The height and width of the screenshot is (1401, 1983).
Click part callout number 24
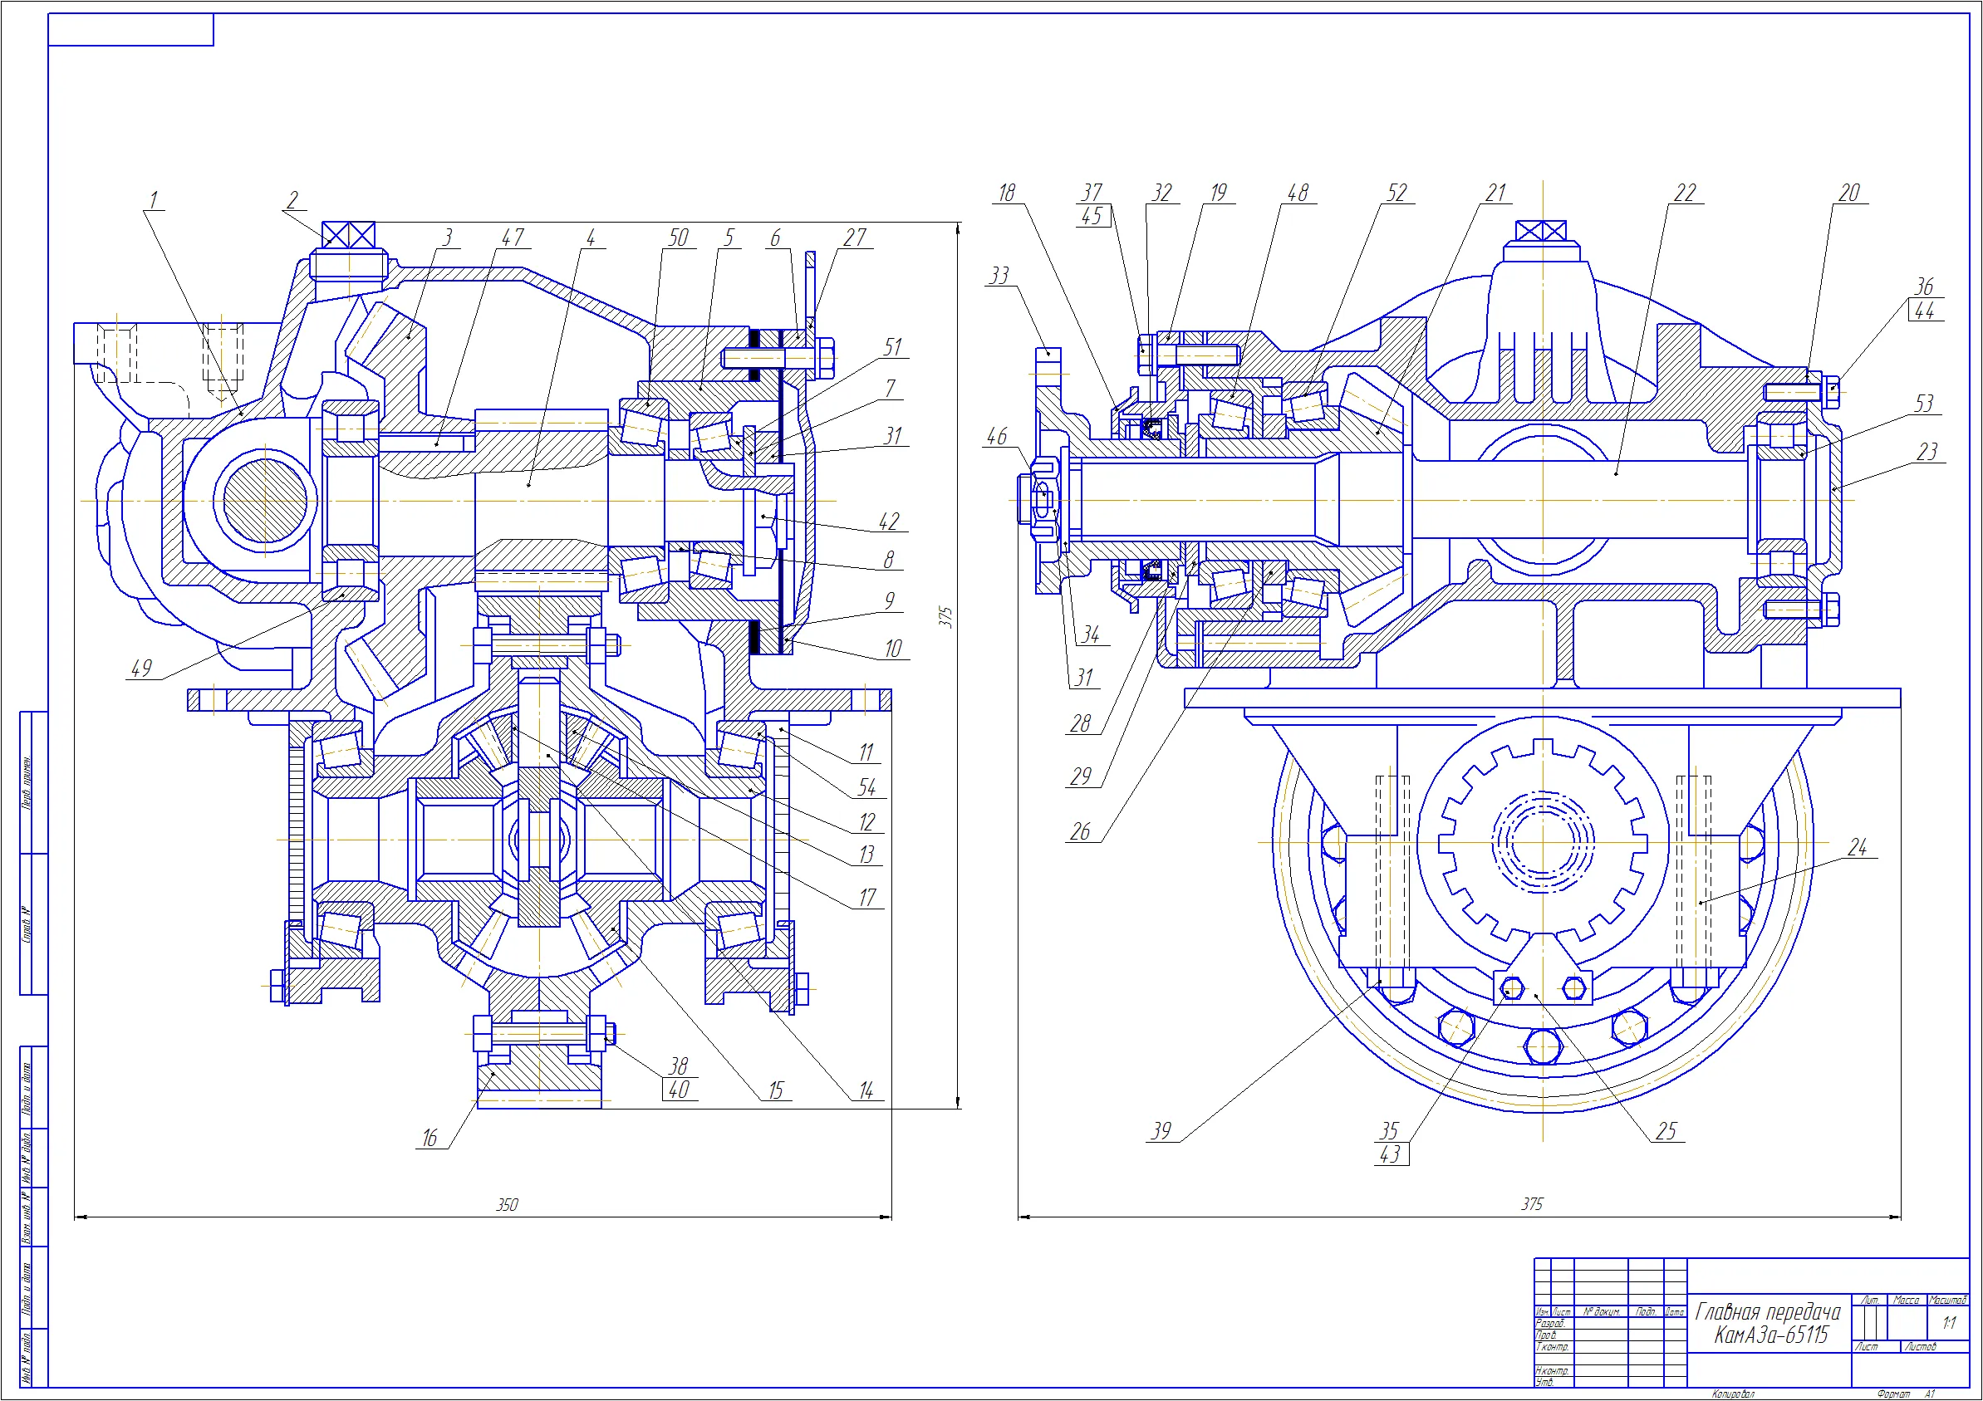[1858, 848]
